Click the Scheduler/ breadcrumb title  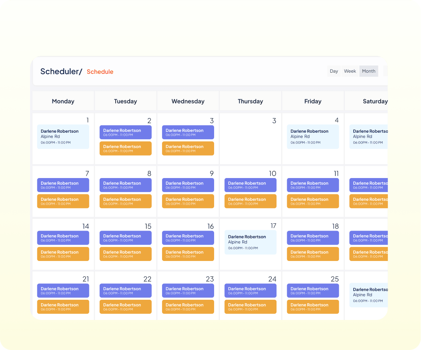point(61,72)
